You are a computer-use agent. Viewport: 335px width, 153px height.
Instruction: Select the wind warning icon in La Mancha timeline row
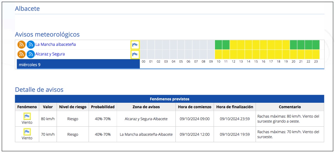point(135,44)
